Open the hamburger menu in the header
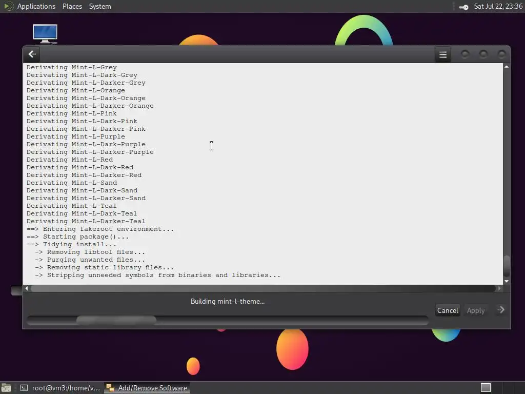 (442, 54)
